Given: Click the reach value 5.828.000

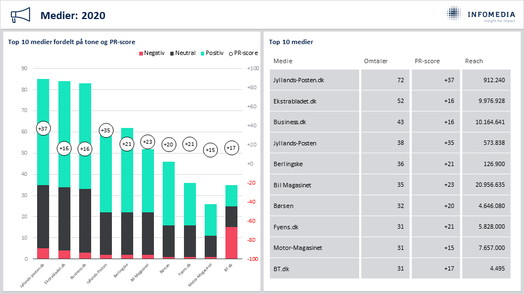Looking at the screenshot, I should (x=492, y=226).
